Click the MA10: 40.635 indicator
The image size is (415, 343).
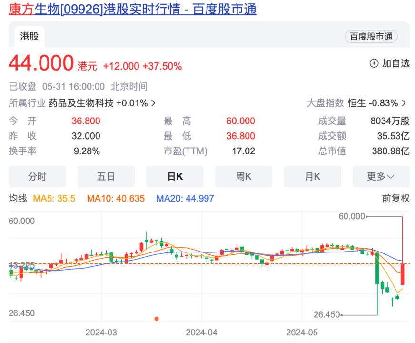coord(116,198)
